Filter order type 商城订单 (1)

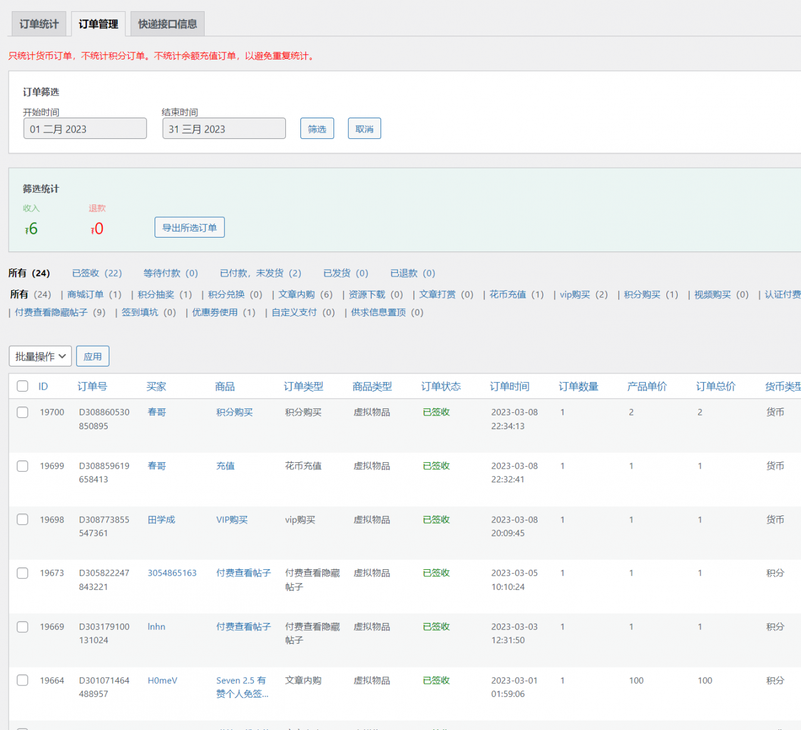coord(94,295)
